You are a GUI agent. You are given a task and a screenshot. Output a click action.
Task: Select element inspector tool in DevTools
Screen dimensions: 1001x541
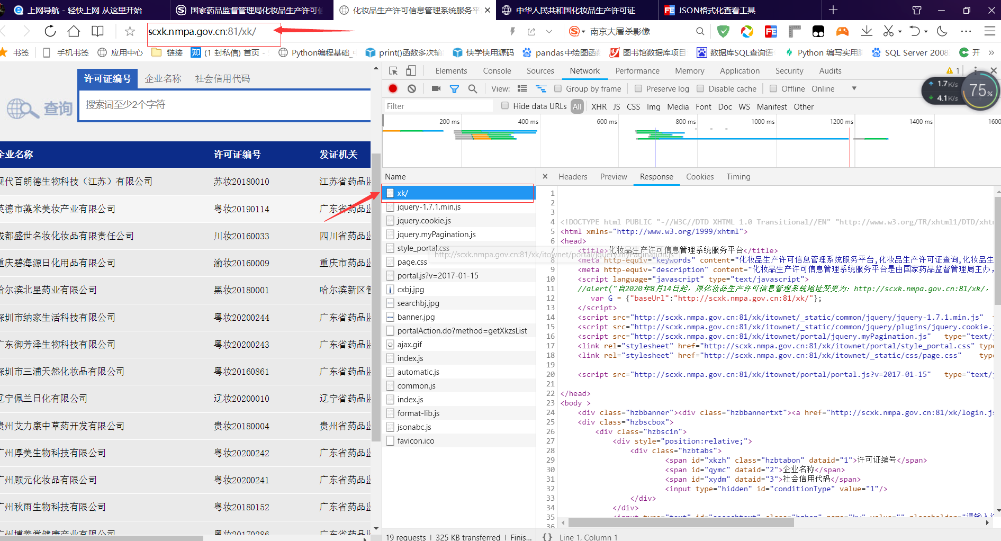[x=393, y=71]
